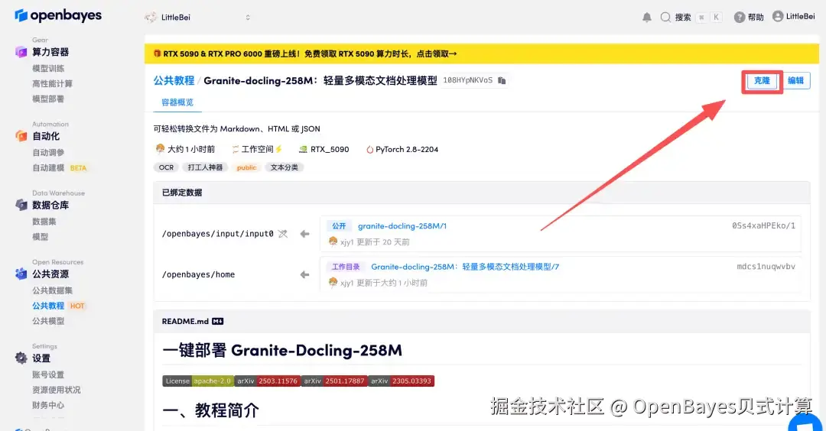Image resolution: width=826 pixels, height=431 pixels.
Task: Click the 公共教程 breadcrumb link
Action: point(174,80)
